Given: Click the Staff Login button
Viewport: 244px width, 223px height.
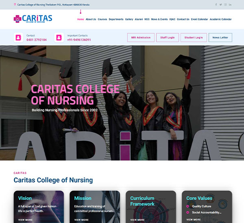Looking at the screenshot, I should click(x=168, y=37).
